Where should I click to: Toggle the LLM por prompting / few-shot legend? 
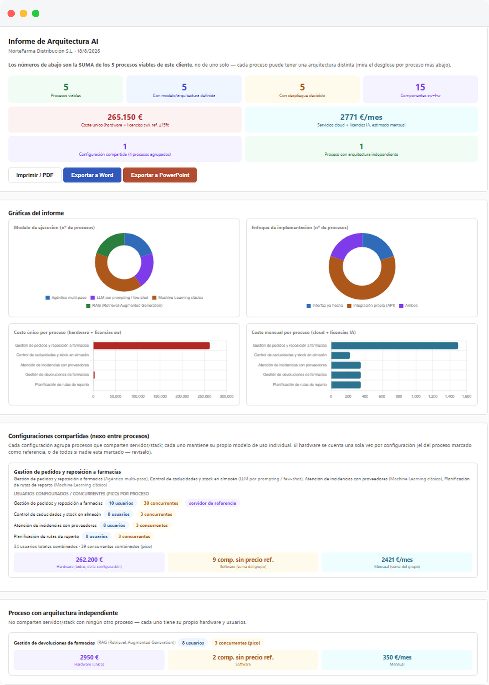(x=119, y=298)
